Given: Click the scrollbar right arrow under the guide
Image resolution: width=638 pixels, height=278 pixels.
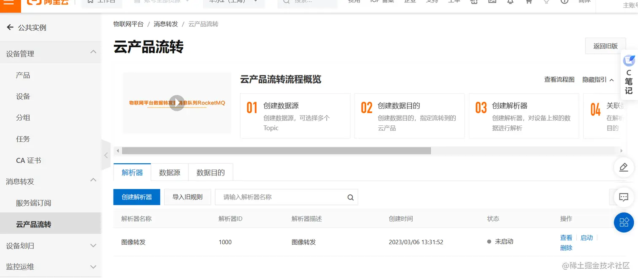Looking at the screenshot, I should pyautogui.click(x=621, y=151).
